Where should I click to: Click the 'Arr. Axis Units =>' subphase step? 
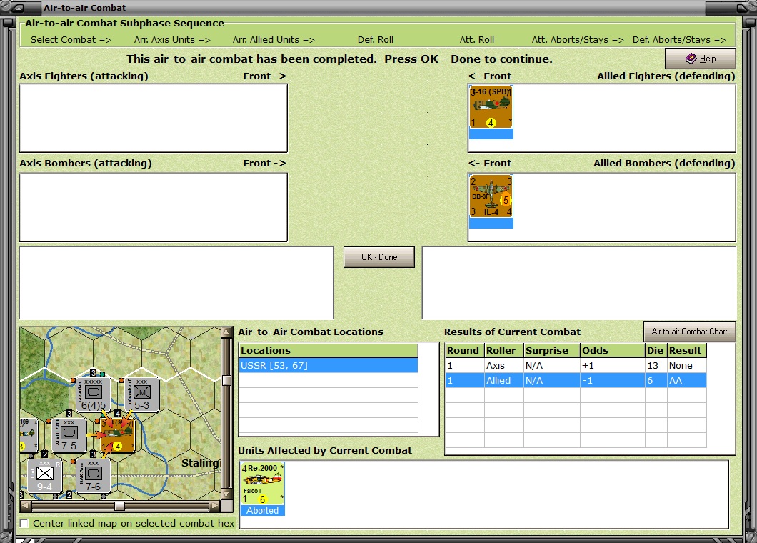pyautogui.click(x=172, y=39)
